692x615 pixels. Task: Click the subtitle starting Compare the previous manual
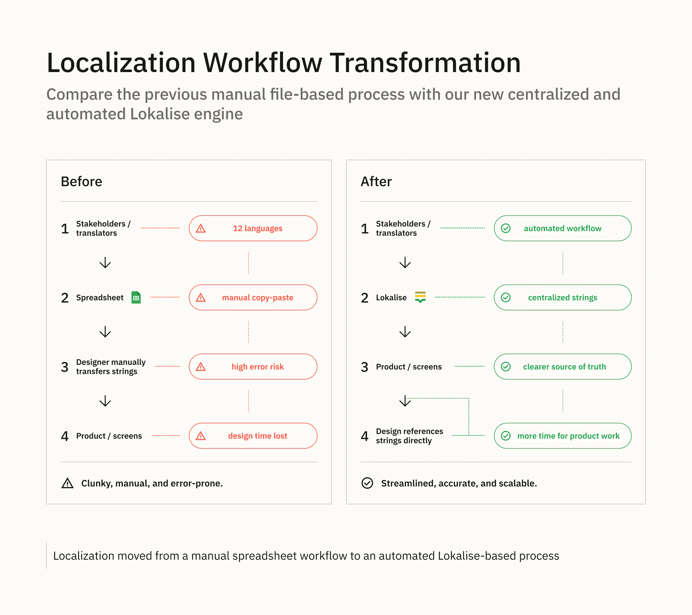click(x=333, y=104)
